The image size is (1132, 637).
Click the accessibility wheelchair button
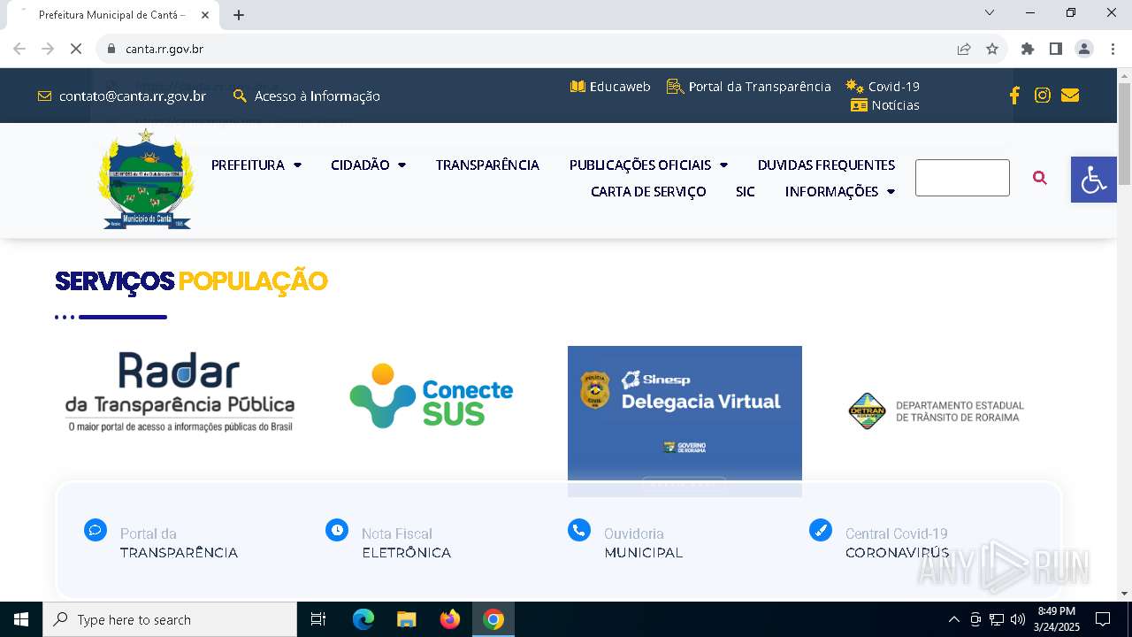pos(1094,180)
